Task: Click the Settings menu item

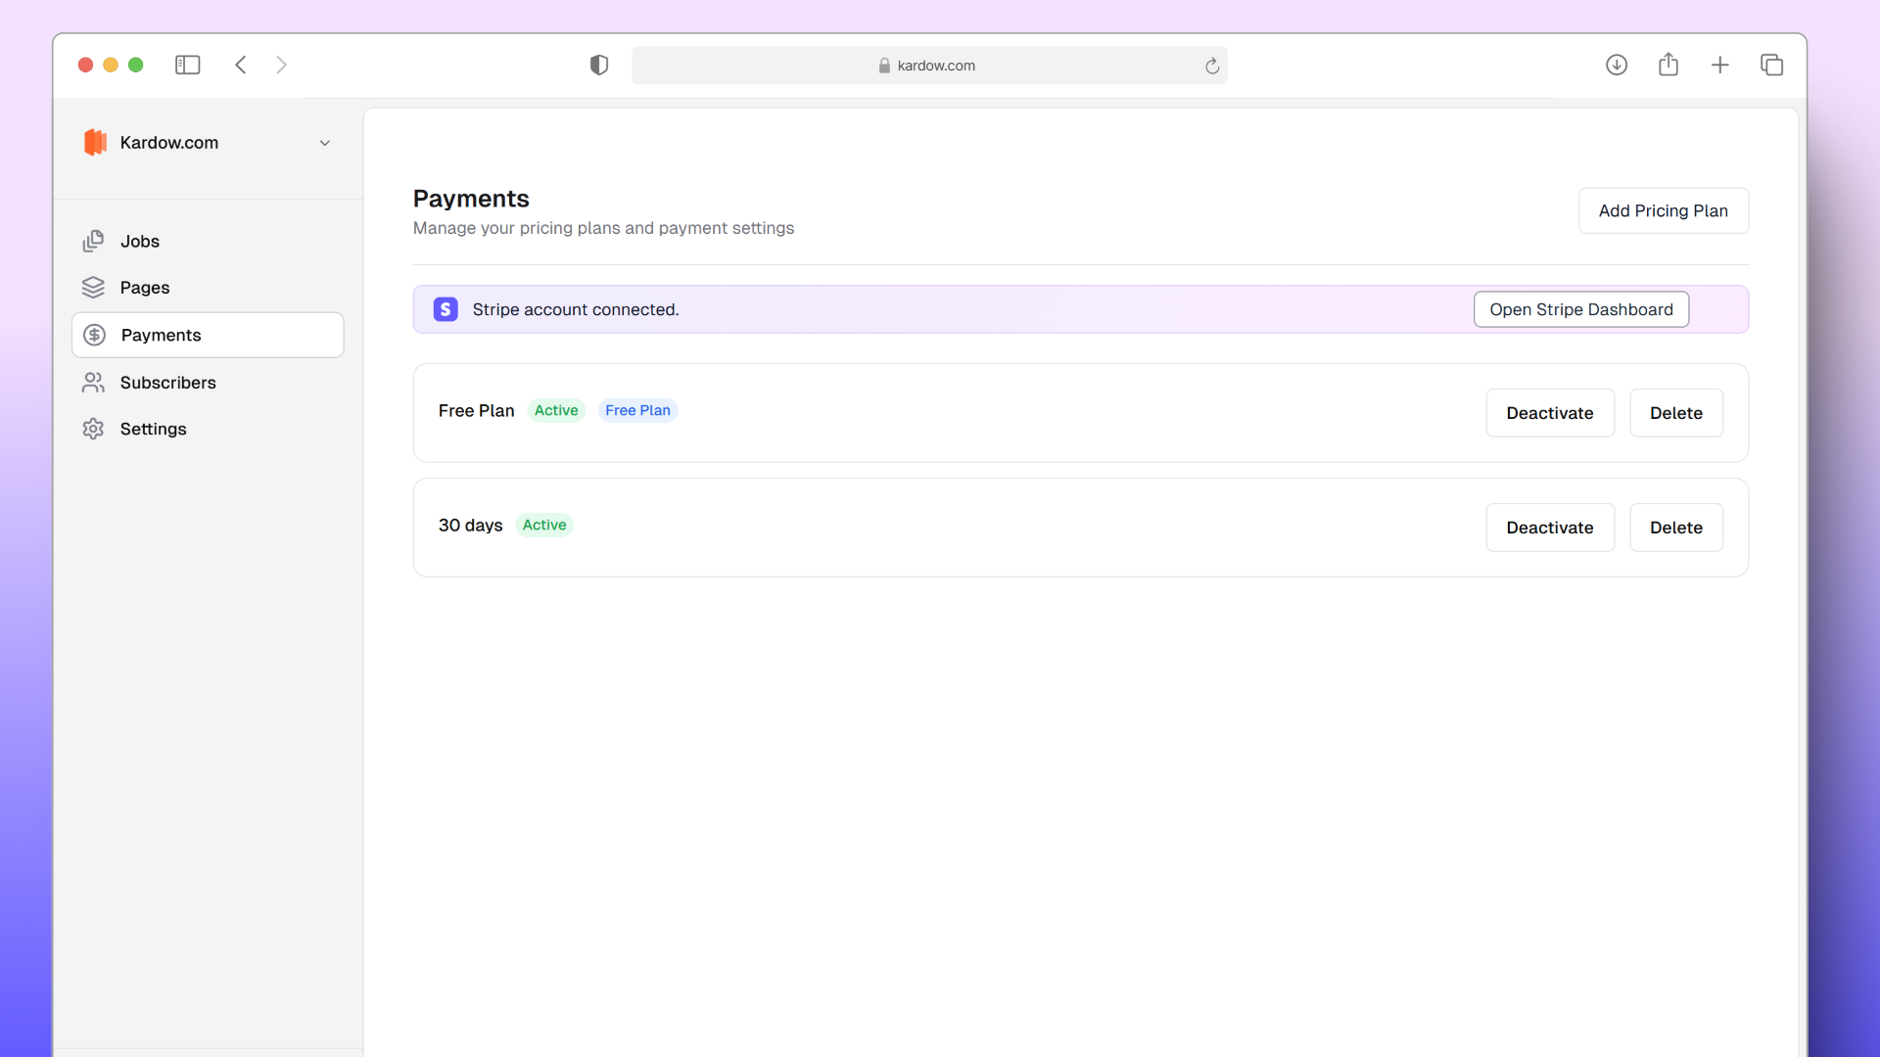Action: point(154,429)
